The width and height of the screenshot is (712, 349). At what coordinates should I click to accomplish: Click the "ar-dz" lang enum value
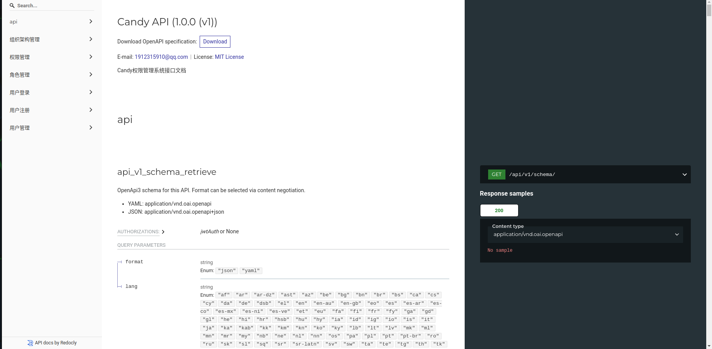pos(264,295)
